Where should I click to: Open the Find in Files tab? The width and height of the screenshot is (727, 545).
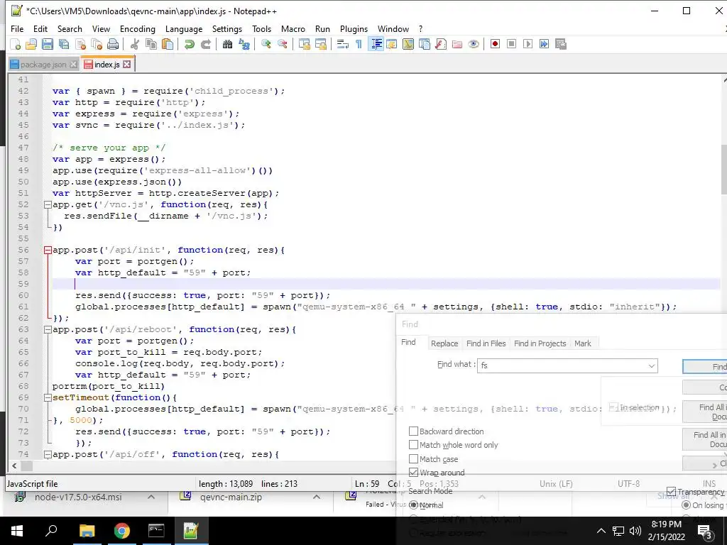click(486, 343)
